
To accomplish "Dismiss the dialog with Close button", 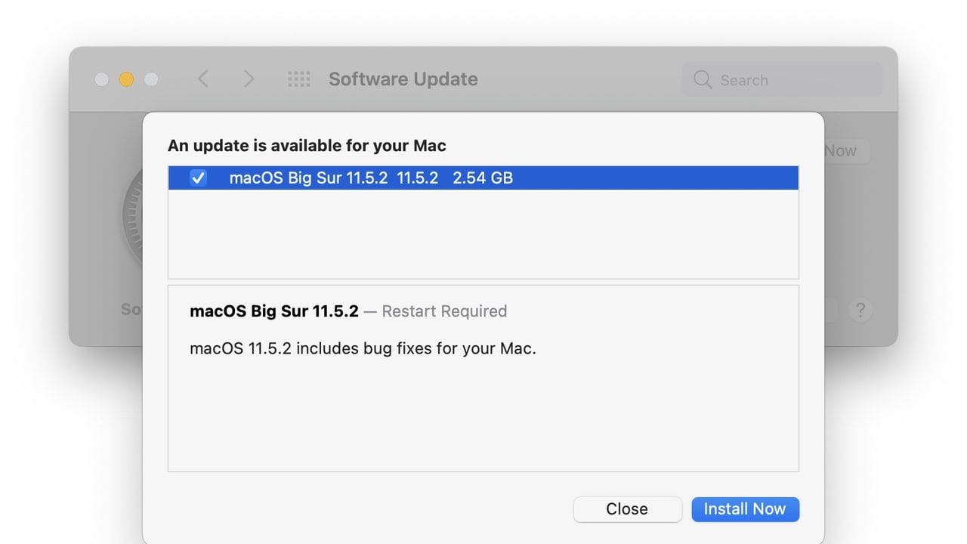I will point(627,508).
